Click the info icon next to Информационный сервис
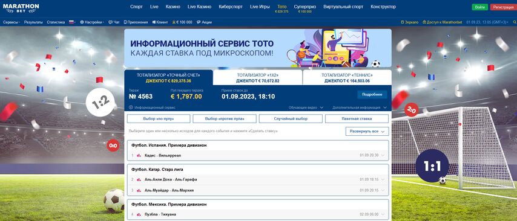 pyautogui.click(x=131, y=107)
